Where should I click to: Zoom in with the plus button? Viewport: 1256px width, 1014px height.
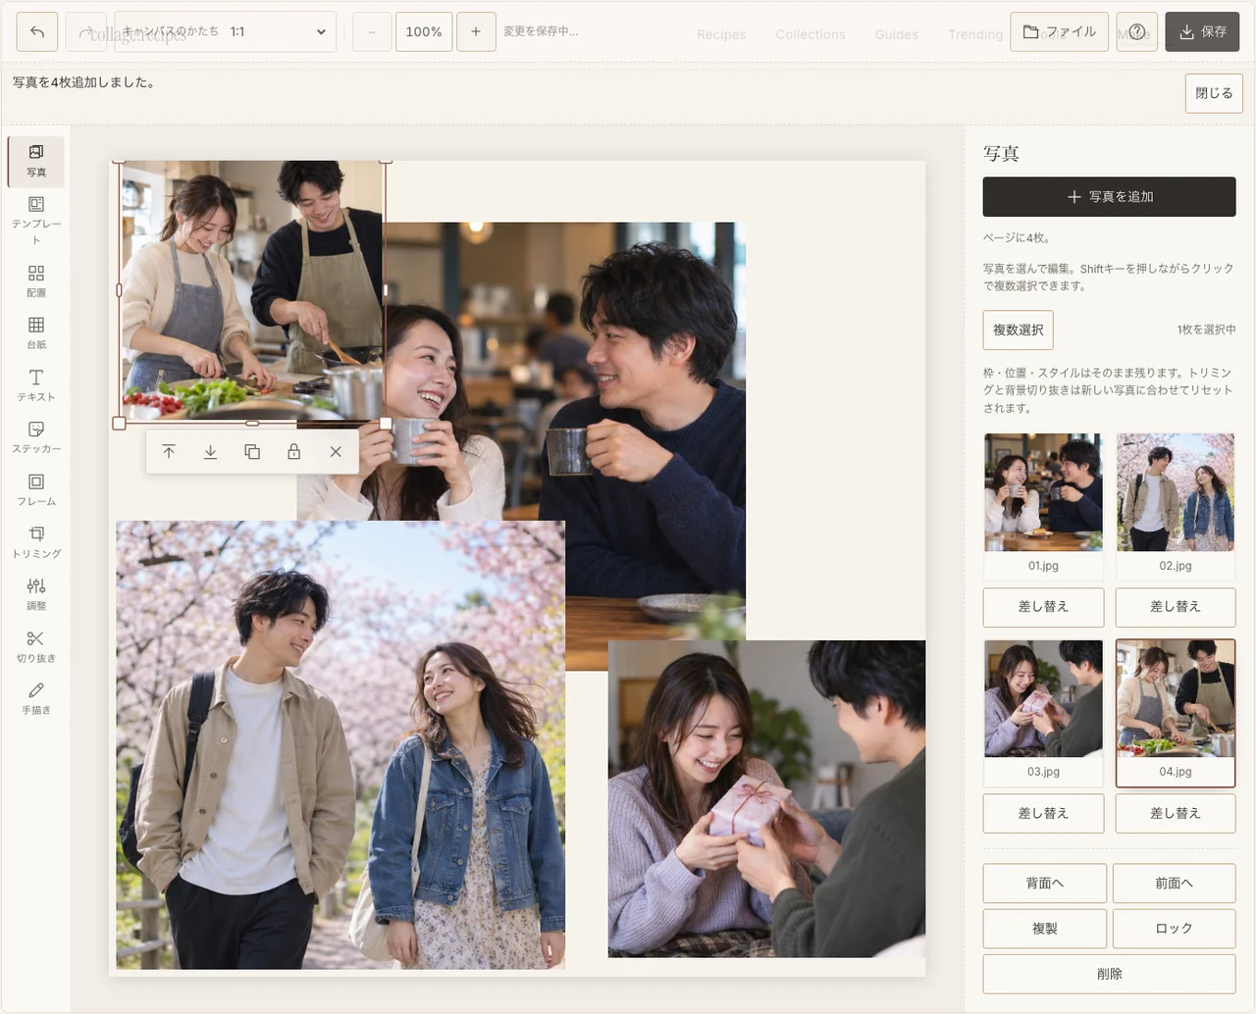476,31
